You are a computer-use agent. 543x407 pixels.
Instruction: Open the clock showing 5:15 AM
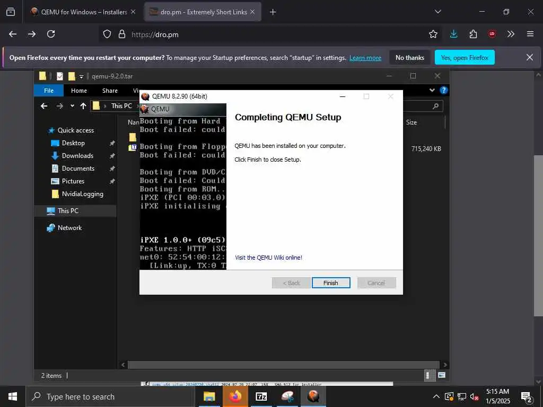coord(497,396)
